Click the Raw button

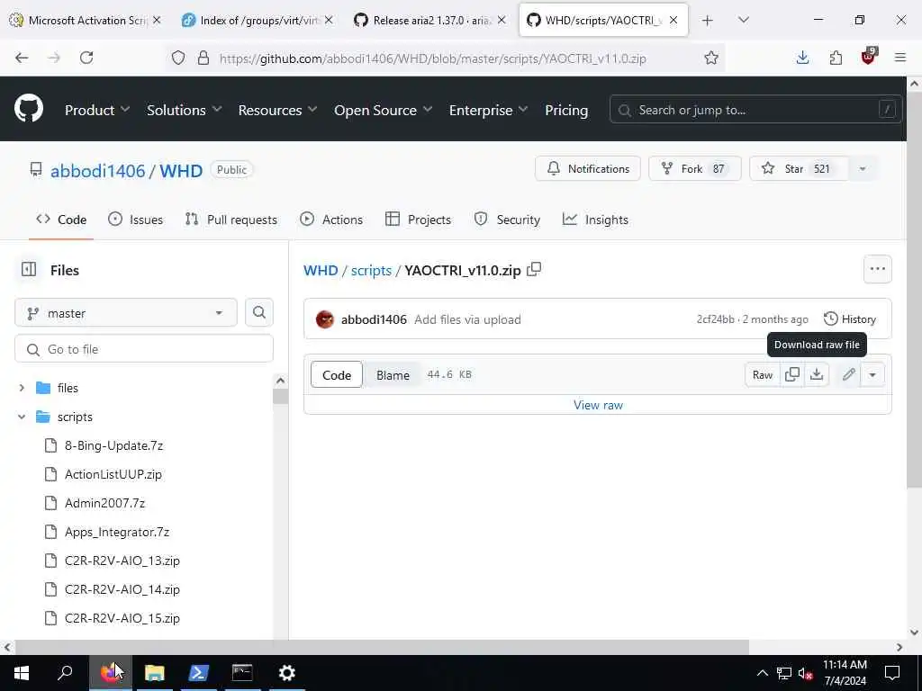(762, 374)
